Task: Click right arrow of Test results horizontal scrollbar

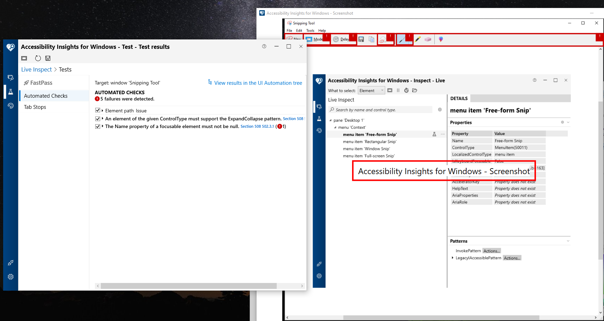Action: [302, 286]
